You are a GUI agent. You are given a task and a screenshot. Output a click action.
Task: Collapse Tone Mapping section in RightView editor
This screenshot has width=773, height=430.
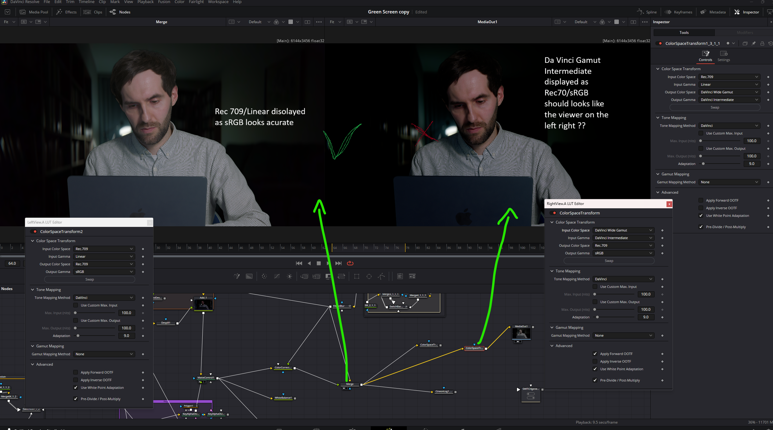pyautogui.click(x=552, y=271)
